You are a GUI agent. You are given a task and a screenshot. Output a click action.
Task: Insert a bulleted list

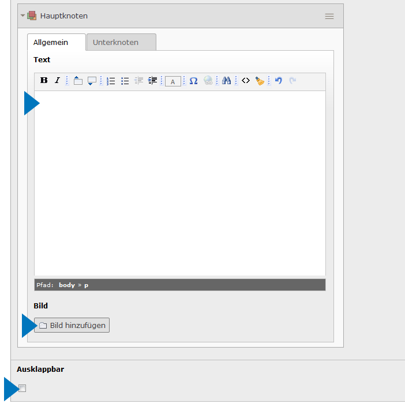(125, 81)
